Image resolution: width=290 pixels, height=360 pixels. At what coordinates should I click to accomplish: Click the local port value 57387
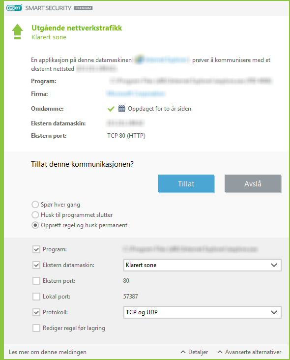(130, 297)
